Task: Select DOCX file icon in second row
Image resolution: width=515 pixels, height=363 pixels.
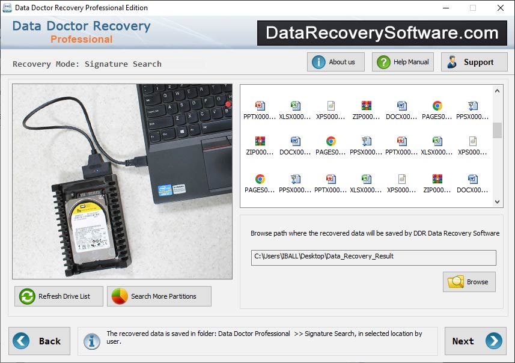Action: (x=295, y=141)
